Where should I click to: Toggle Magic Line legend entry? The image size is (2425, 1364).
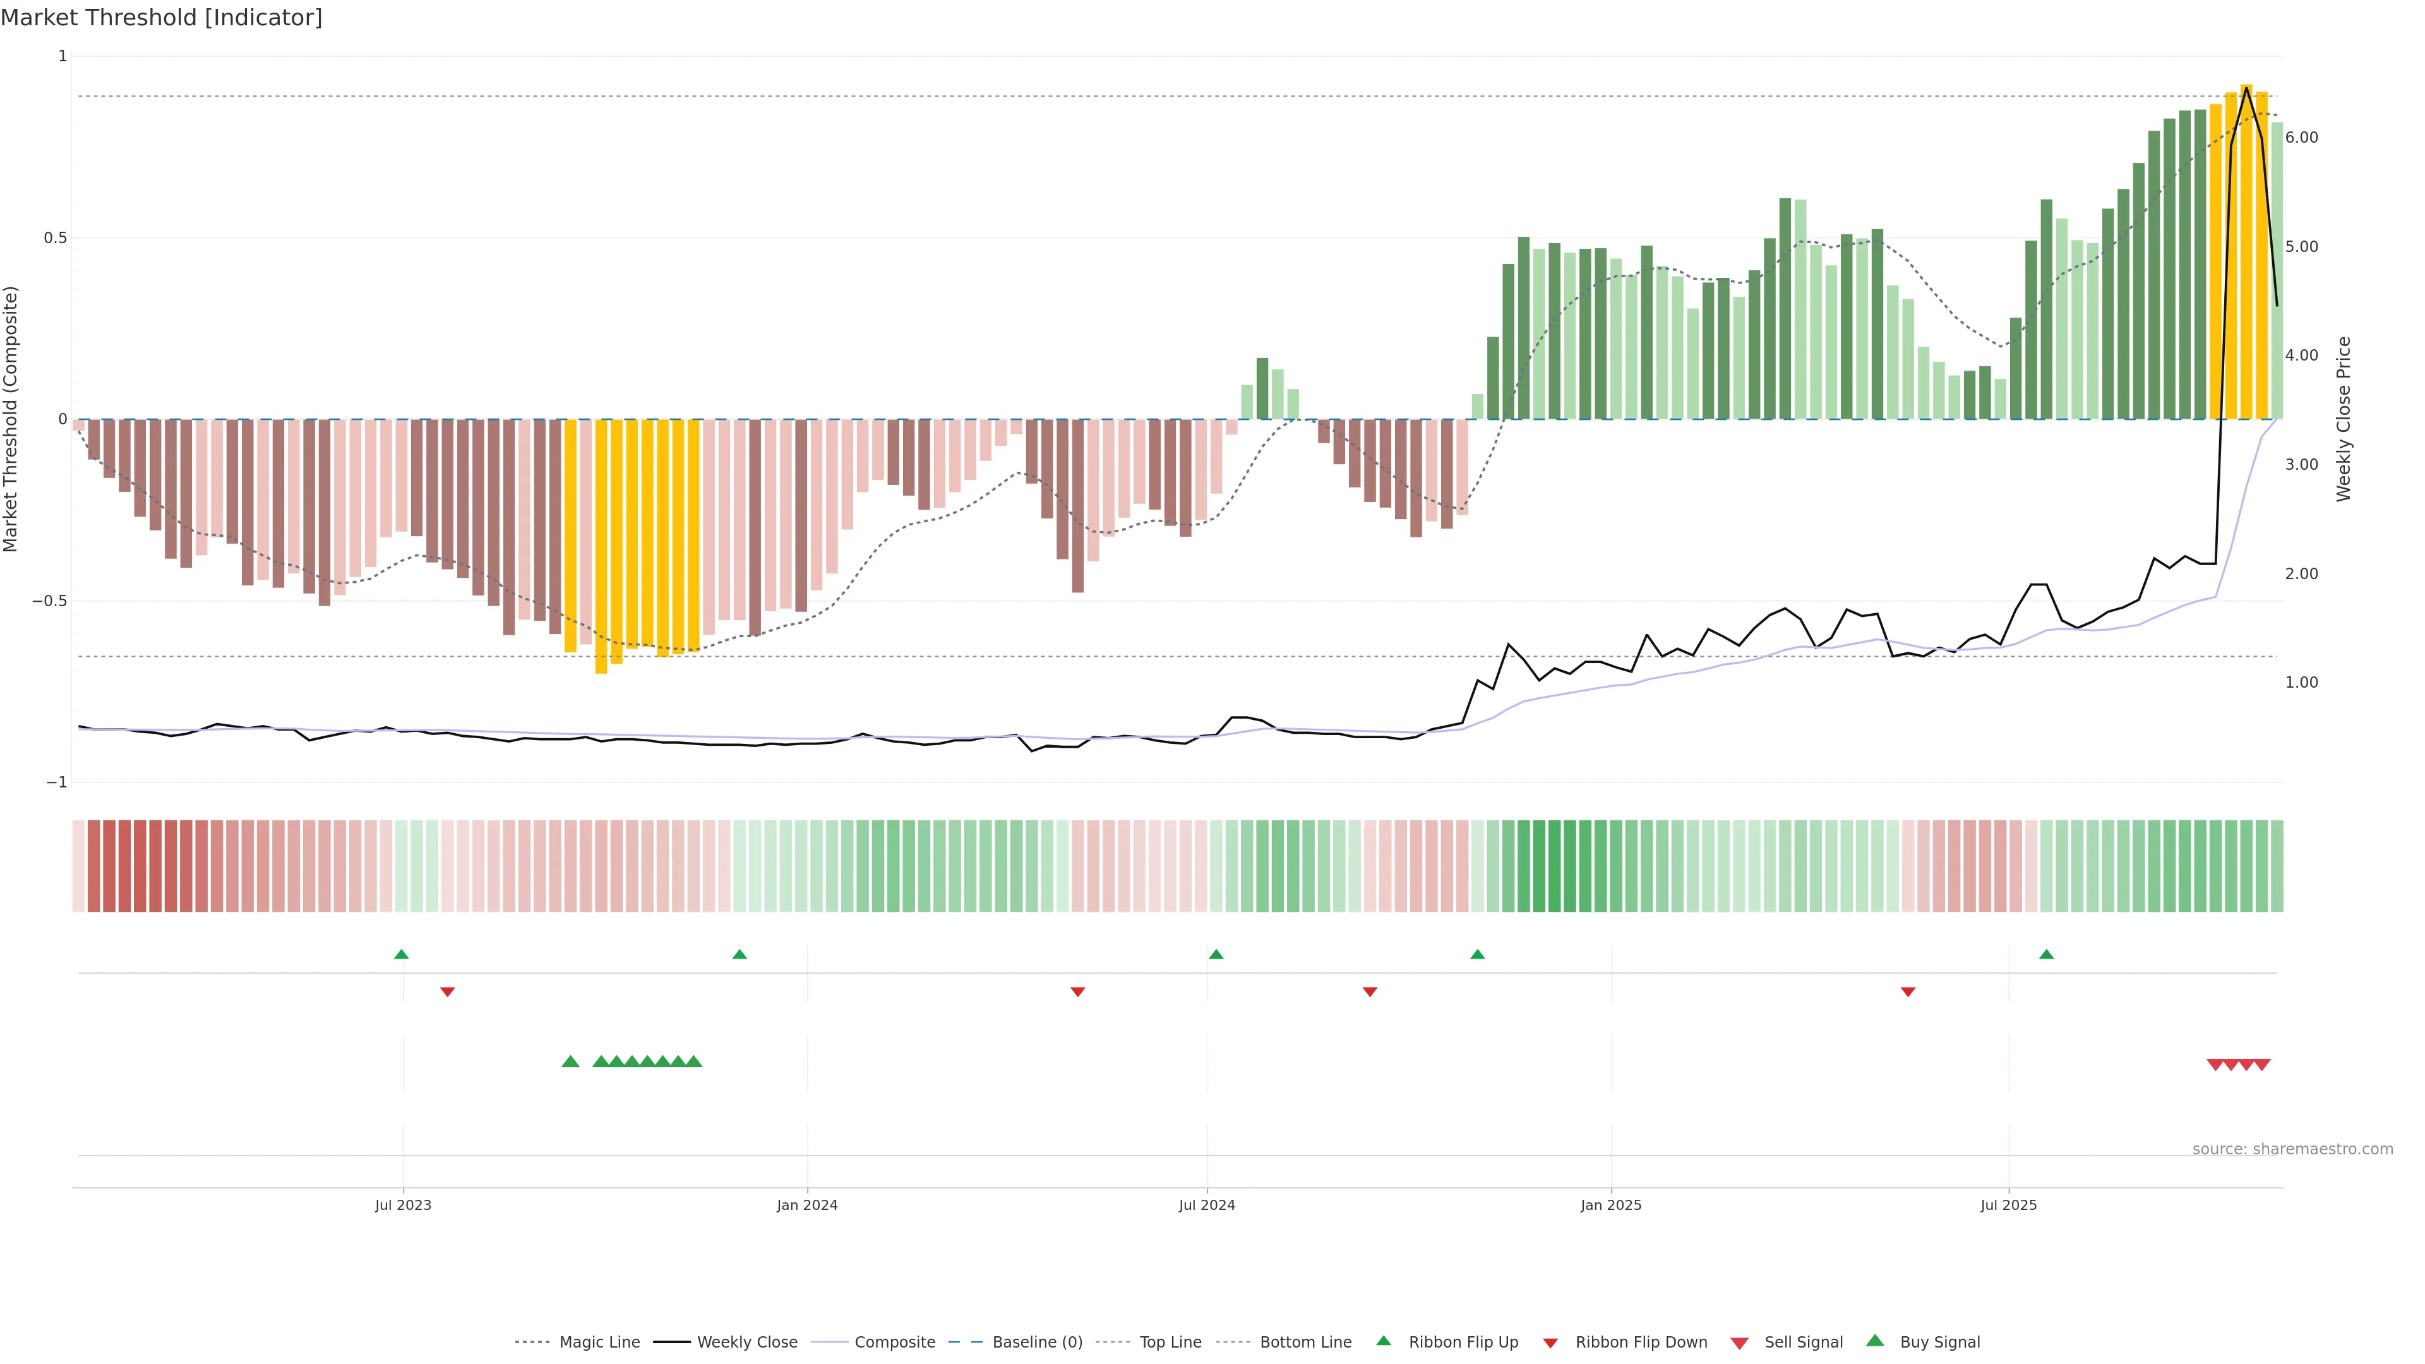click(x=599, y=1343)
